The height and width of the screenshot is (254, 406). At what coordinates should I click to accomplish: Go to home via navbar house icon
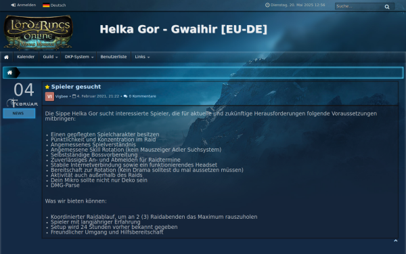click(x=6, y=57)
